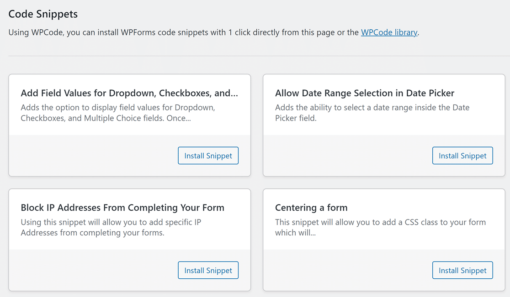Click description 'Adds the option to display field values'

pos(118,113)
